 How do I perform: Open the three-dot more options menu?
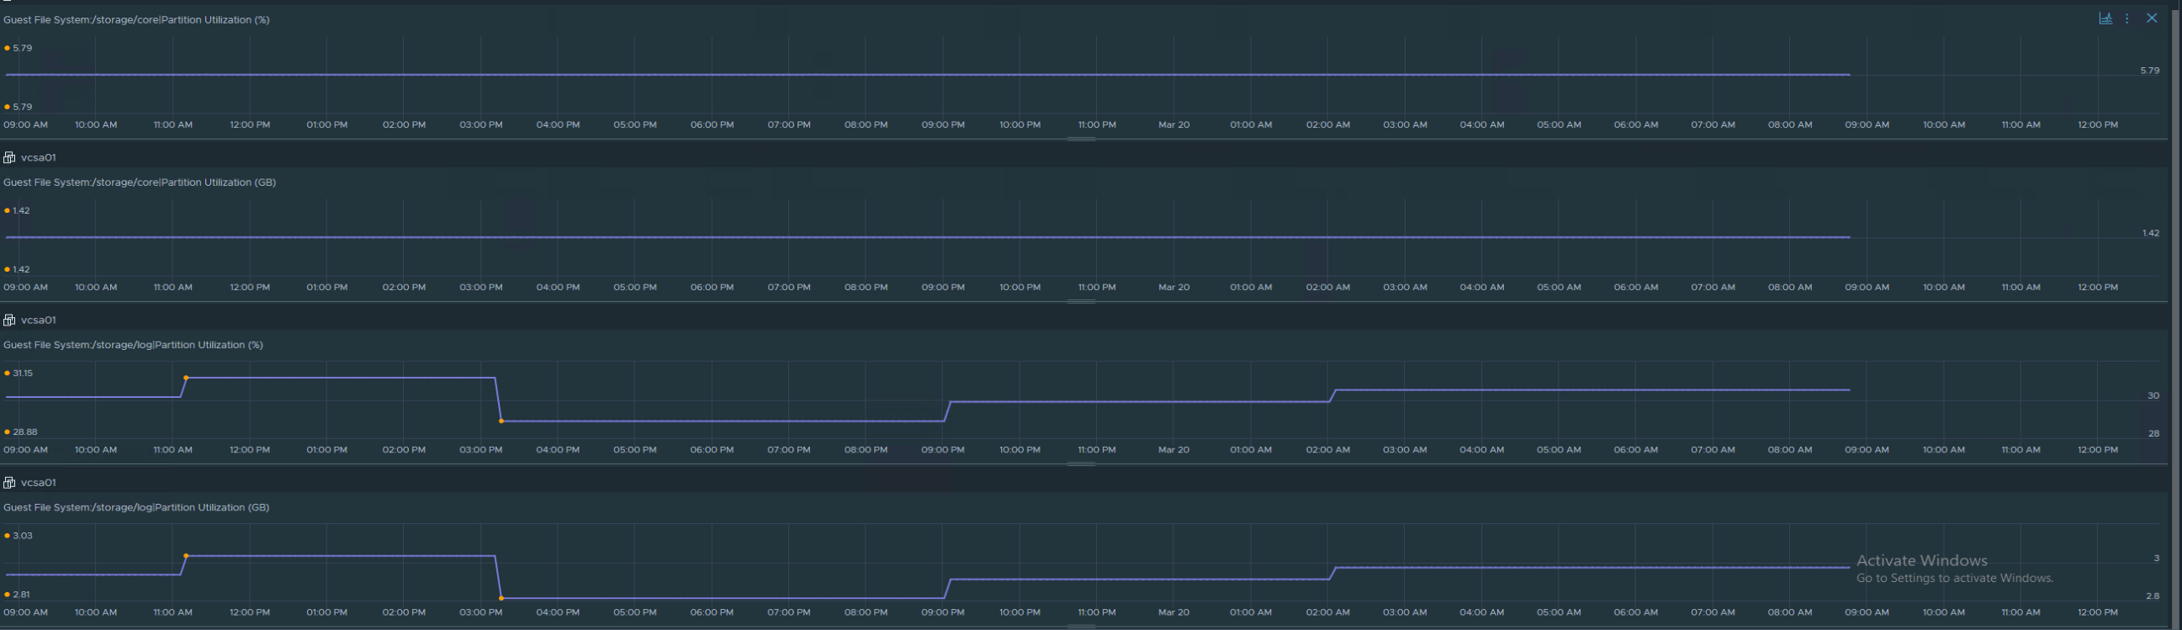click(2127, 19)
